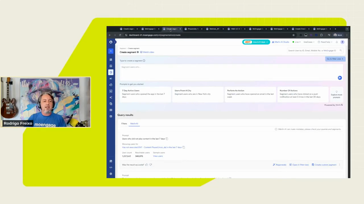The image size is (364, 204).
Task: Open the dashboard grid icon in sidebar
Action: pos(111,60)
